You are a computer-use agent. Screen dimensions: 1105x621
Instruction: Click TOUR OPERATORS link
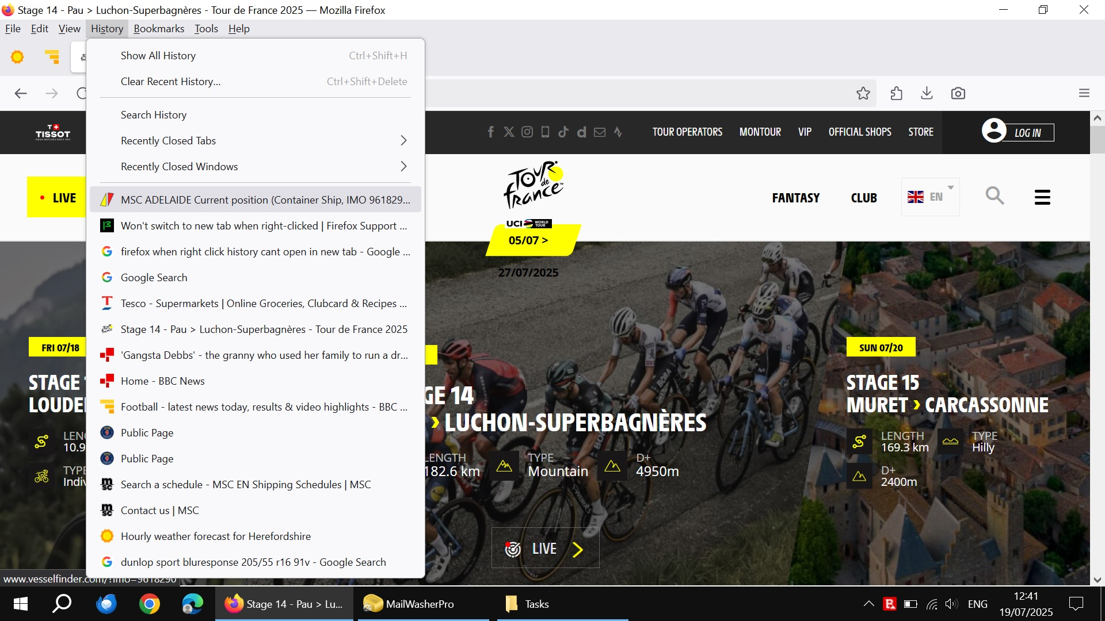[x=687, y=132]
